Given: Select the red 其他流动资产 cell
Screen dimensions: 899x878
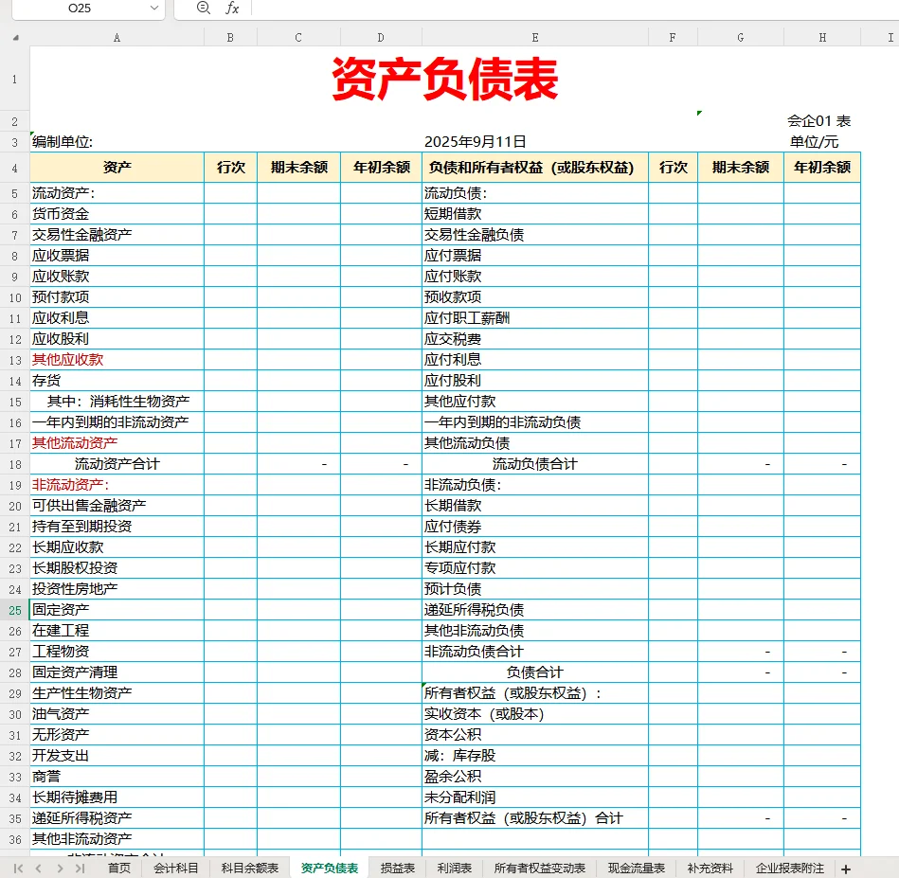Looking at the screenshot, I should pos(117,443).
